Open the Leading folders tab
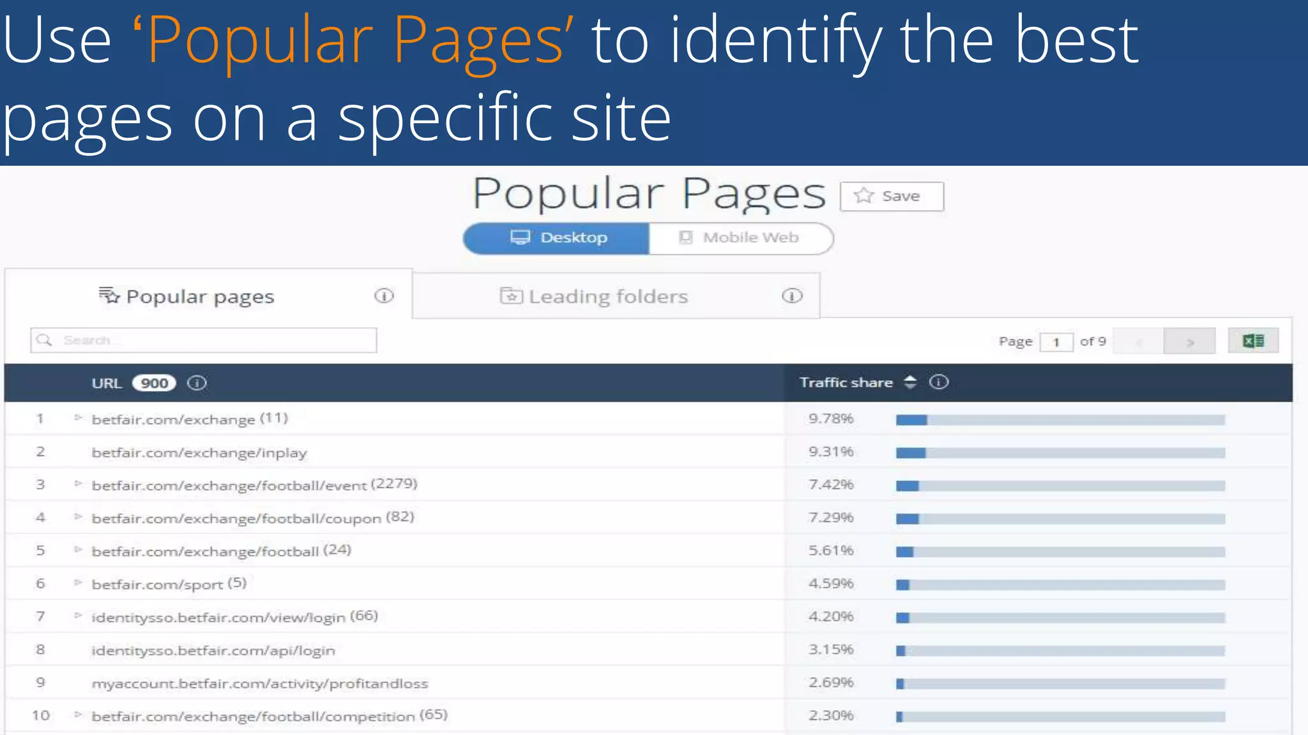1308x735 pixels. click(x=616, y=295)
